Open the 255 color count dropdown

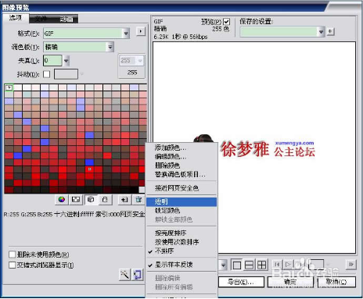click(x=140, y=61)
